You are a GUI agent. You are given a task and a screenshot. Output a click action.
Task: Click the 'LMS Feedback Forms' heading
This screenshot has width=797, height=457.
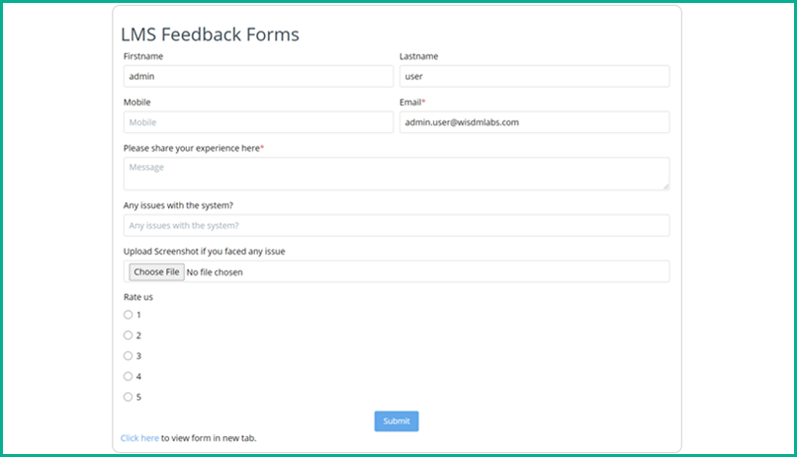210,35
